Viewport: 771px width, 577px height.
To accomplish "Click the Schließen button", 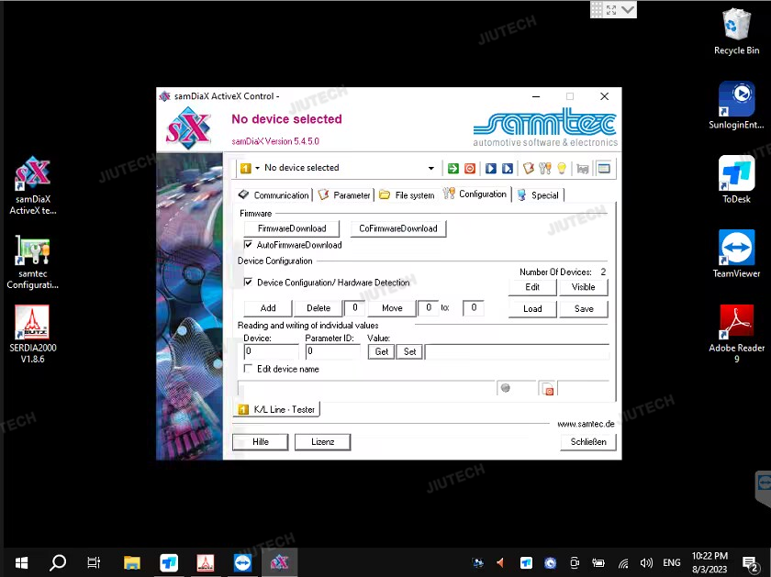I will click(x=588, y=442).
